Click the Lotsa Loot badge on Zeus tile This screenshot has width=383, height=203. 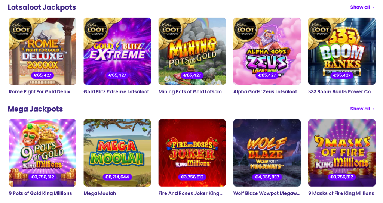click(245, 29)
